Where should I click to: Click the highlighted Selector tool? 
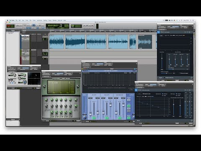coord(33,25)
